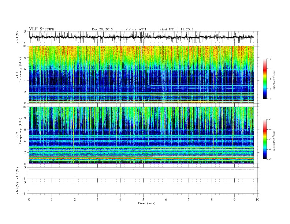Click the "-4" tick on ch.2 color bar
290x224 pixels.
point(270,129)
